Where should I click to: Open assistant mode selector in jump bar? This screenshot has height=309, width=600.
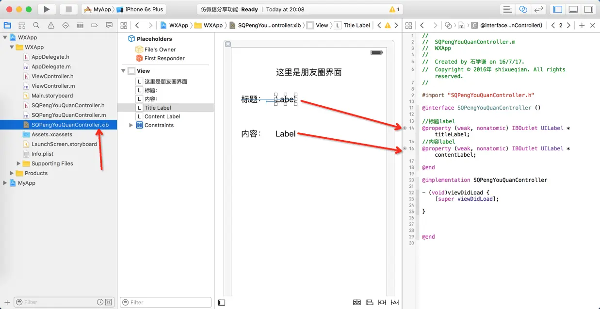[448, 26]
